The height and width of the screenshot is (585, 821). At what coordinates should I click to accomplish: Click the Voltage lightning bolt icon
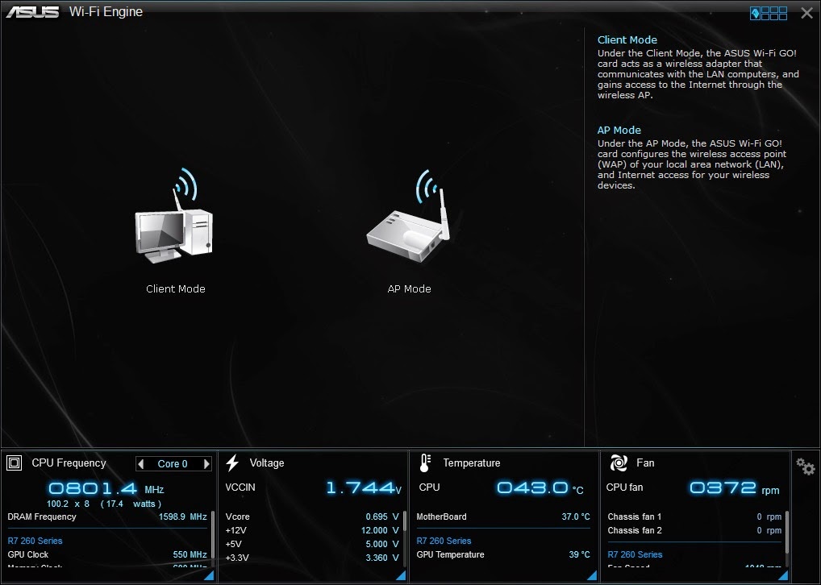232,463
